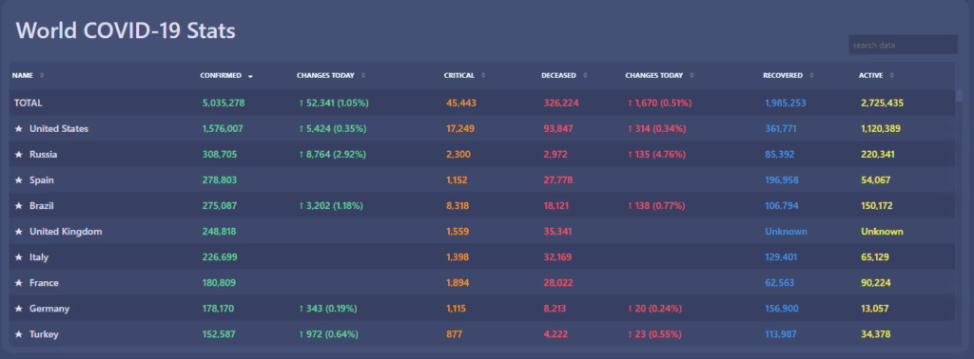
Task: Star the United States row
Action: pos(19,129)
